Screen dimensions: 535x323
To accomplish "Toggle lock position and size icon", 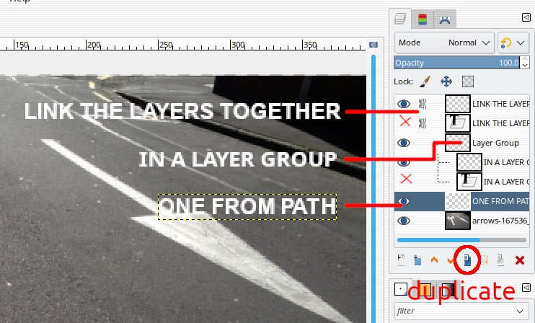I will point(446,81).
